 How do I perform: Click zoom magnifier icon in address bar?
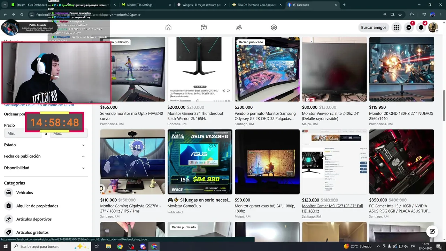tap(385, 15)
